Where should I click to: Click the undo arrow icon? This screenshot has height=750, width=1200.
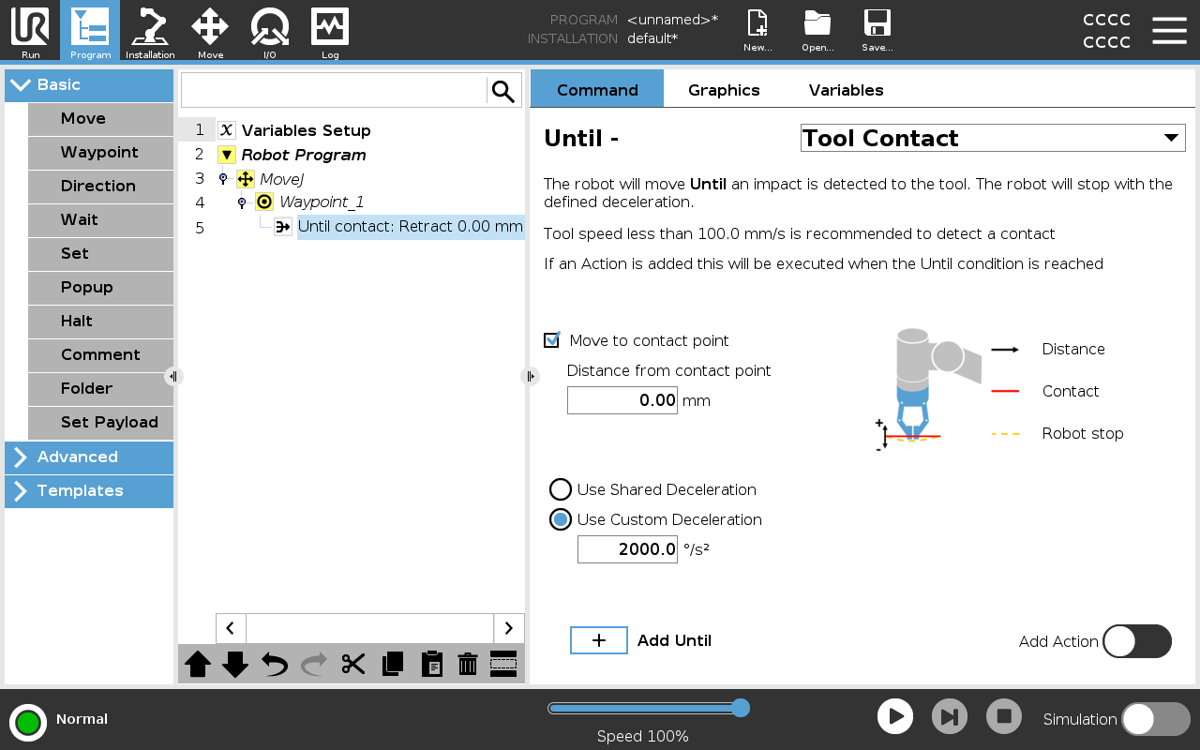point(275,664)
